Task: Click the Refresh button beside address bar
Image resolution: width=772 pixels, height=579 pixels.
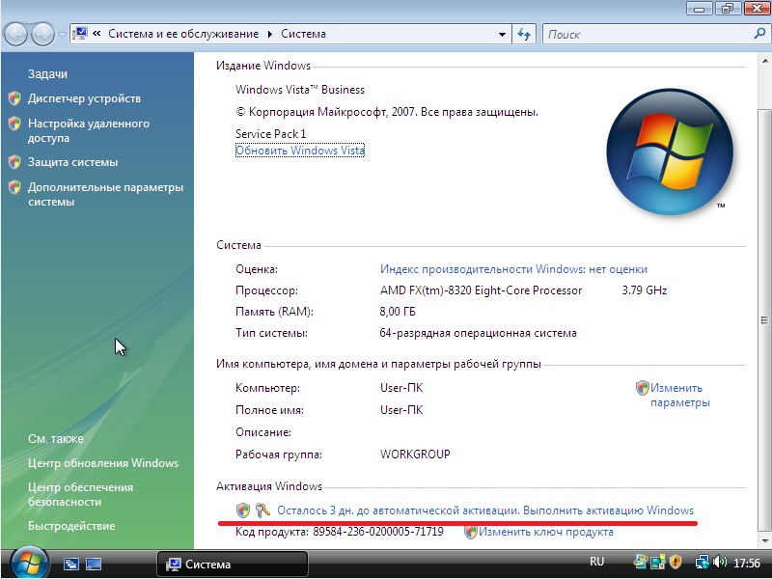Action: pyautogui.click(x=524, y=35)
